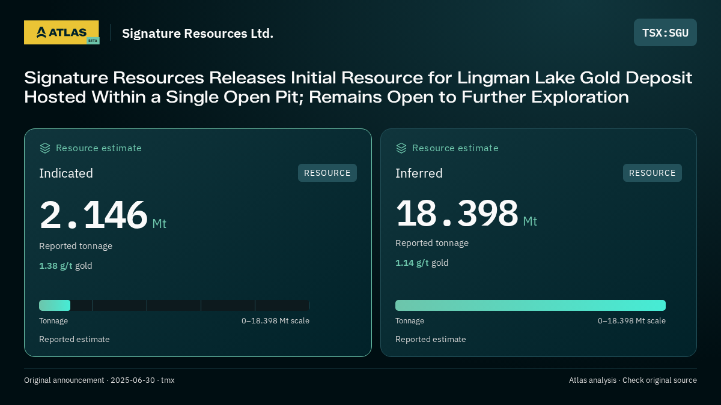Click the Inferred category label
The image size is (721, 405).
419,173
